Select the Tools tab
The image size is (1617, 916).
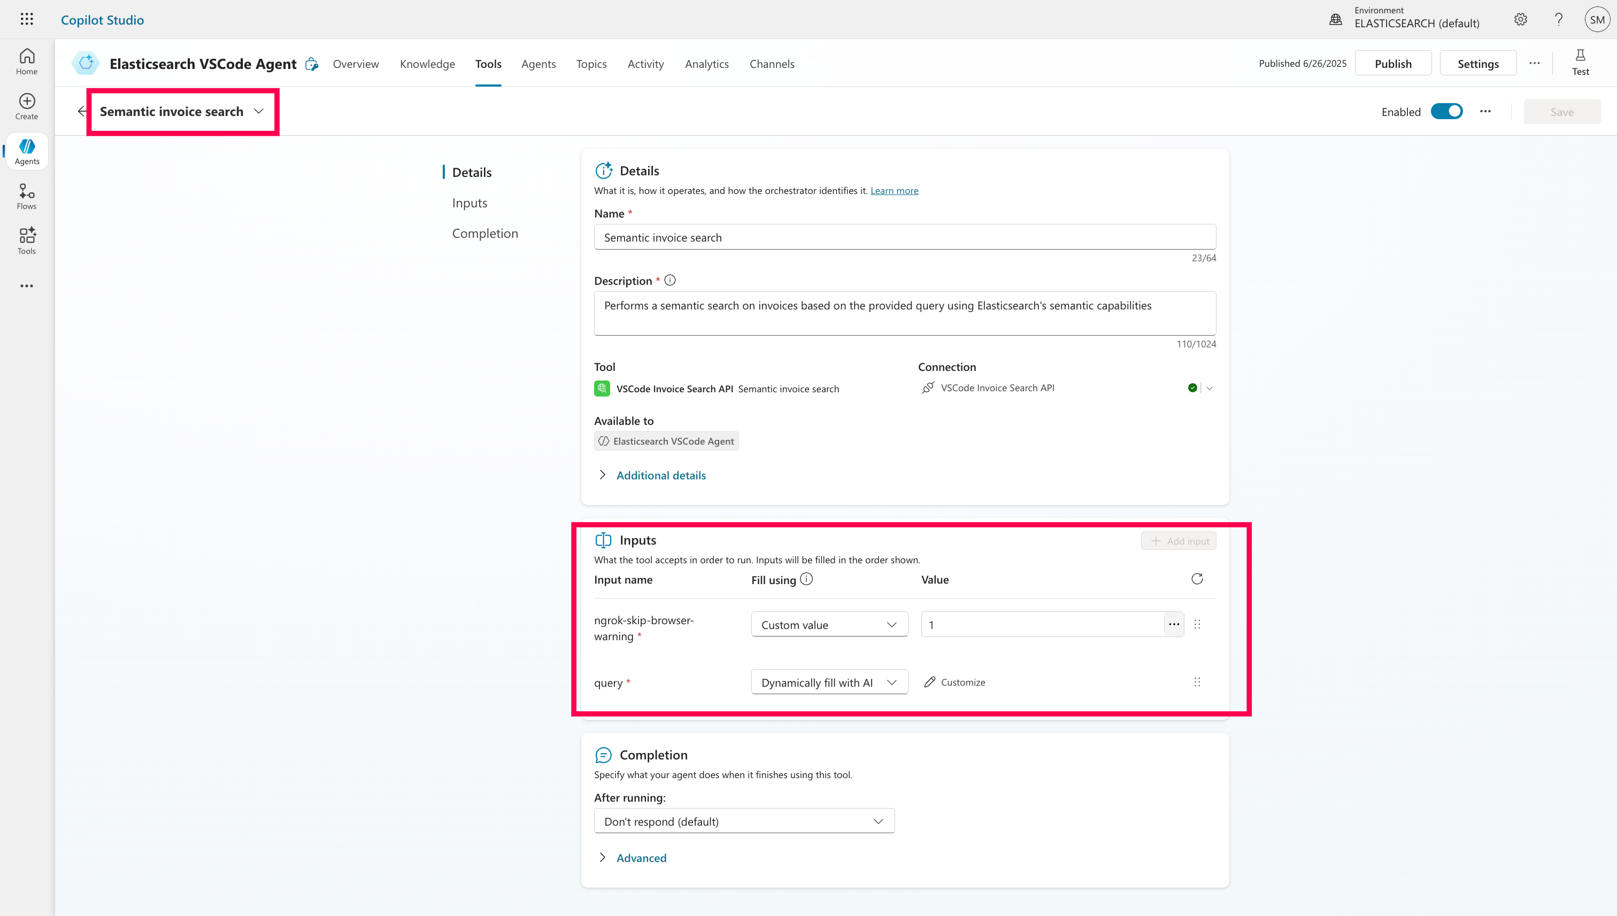488,64
